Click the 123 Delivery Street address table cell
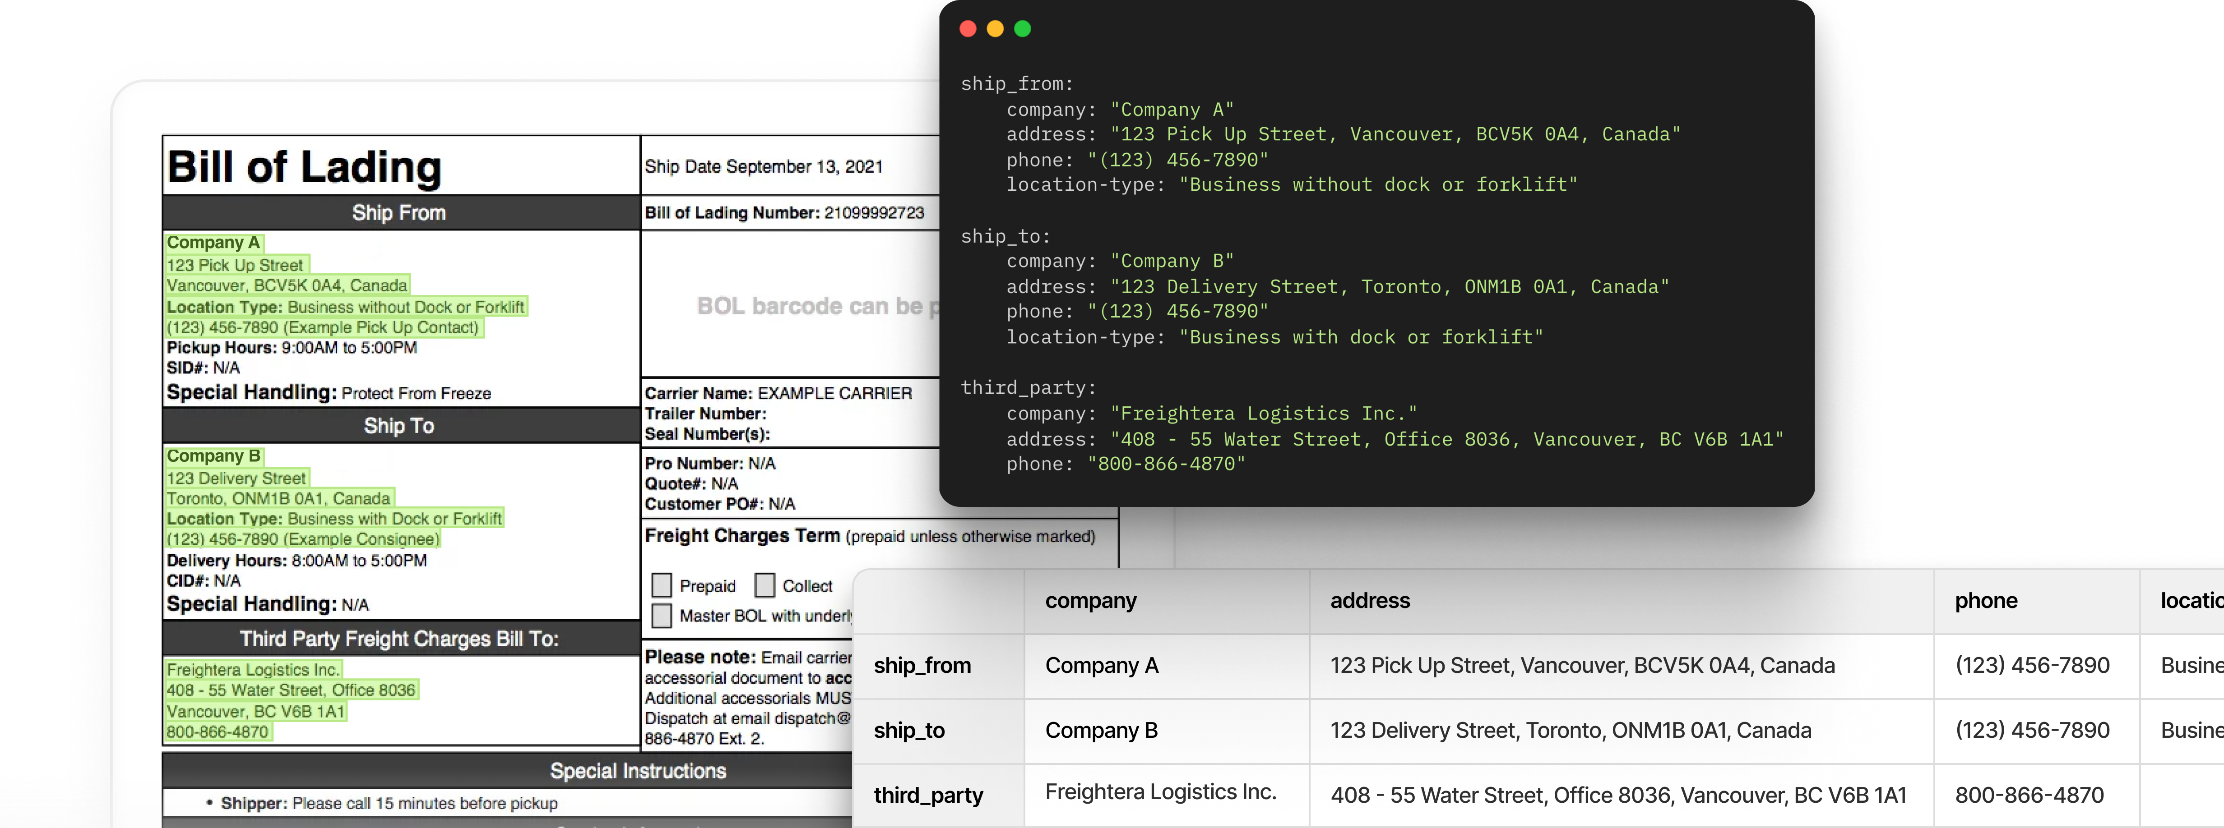This screenshot has height=828, width=2224. click(x=1571, y=731)
